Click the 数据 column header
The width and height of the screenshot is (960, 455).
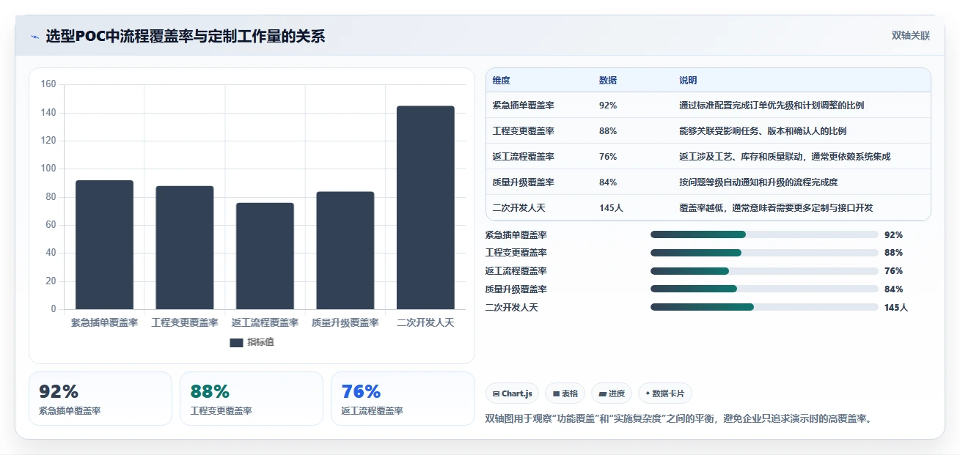(x=608, y=81)
